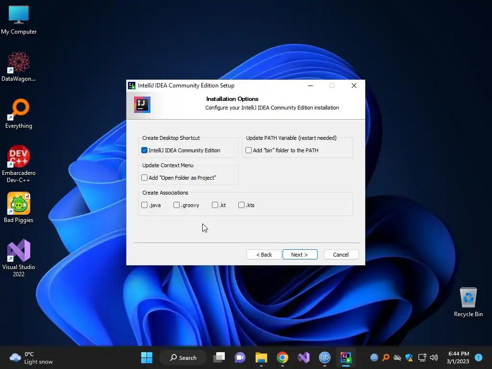This screenshot has height=369, width=492.
Task: Click the "Create Associations" group label
Action: coord(165,193)
